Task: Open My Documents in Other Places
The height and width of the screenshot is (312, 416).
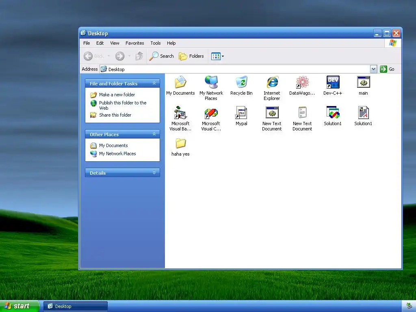Action: 114,145
